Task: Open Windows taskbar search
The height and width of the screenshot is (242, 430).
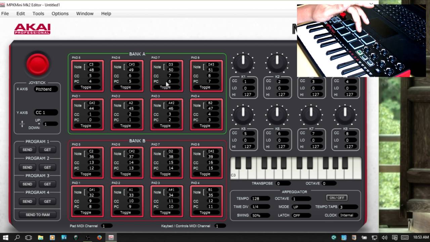Action: tap(17, 237)
